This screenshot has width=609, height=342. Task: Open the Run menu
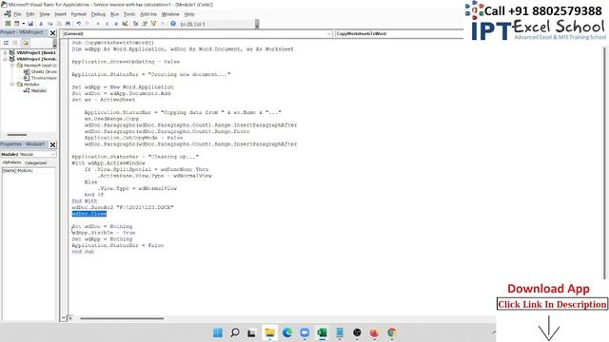click(x=114, y=14)
